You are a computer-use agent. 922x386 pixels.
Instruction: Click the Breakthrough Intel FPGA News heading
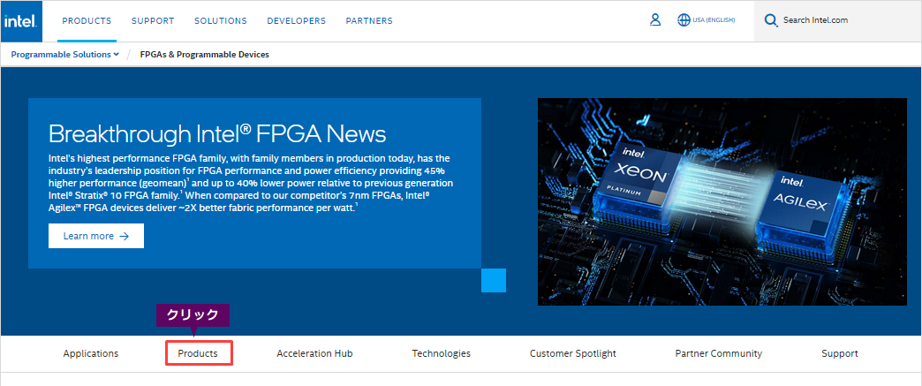217,133
